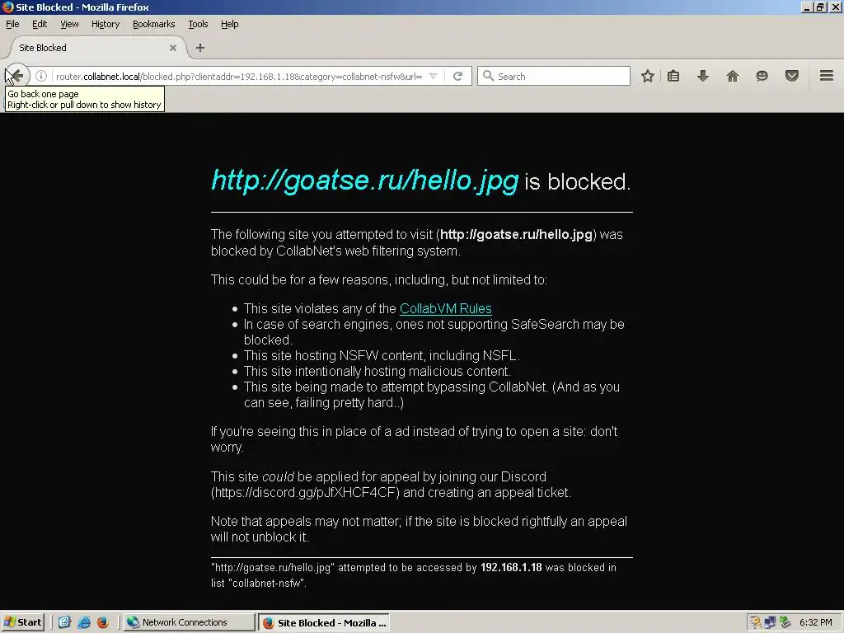844x633 pixels.
Task: Close the Site Blocked tab
Action: coord(173,48)
